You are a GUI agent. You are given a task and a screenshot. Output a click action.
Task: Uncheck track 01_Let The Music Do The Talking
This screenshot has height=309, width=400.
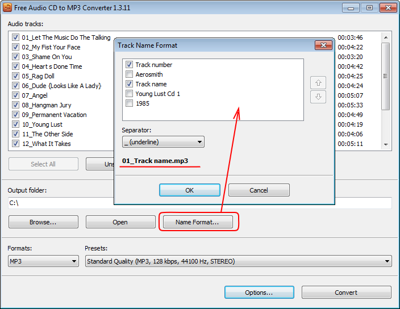[x=15, y=37]
